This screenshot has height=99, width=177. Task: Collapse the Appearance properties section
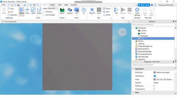click(x=133, y=69)
